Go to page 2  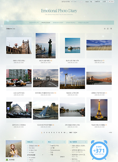tap(44, 133)
